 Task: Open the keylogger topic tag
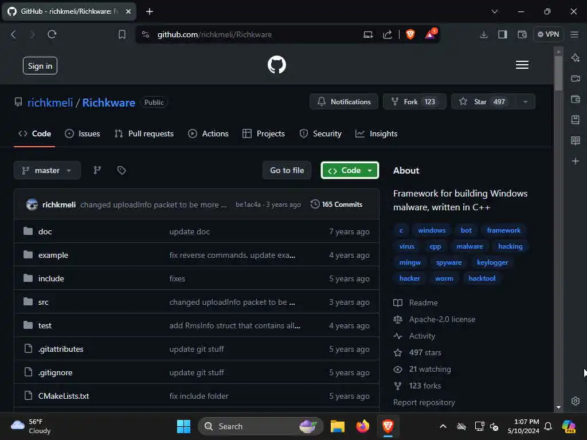[492, 262]
